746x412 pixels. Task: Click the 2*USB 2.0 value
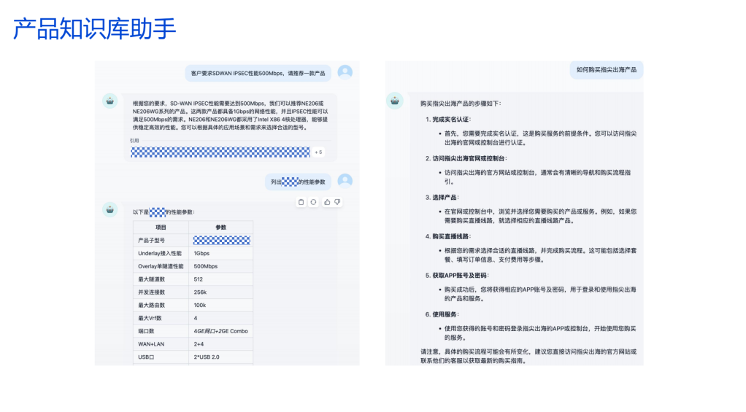(x=207, y=357)
